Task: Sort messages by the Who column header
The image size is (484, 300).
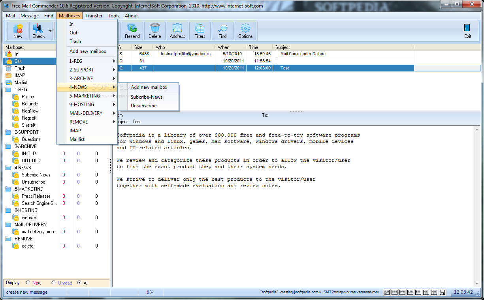Action: 184,47
